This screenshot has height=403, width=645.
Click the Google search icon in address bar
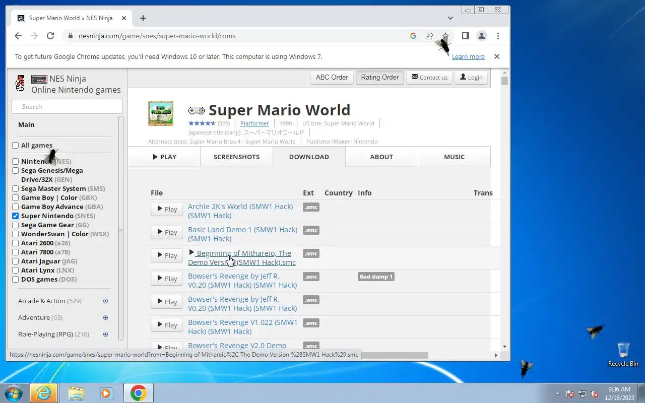click(x=413, y=36)
